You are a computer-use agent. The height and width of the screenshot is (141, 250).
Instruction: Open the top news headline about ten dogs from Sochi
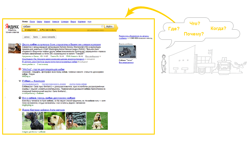(61, 44)
